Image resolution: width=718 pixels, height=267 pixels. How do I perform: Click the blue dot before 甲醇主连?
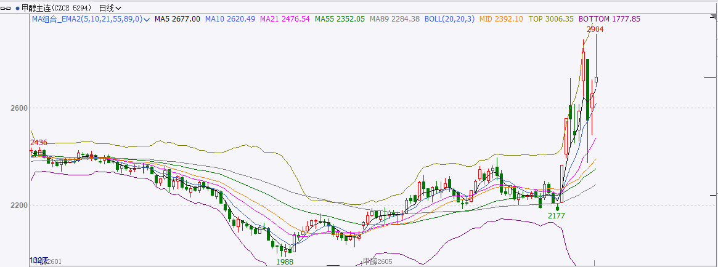click(x=16, y=8)
